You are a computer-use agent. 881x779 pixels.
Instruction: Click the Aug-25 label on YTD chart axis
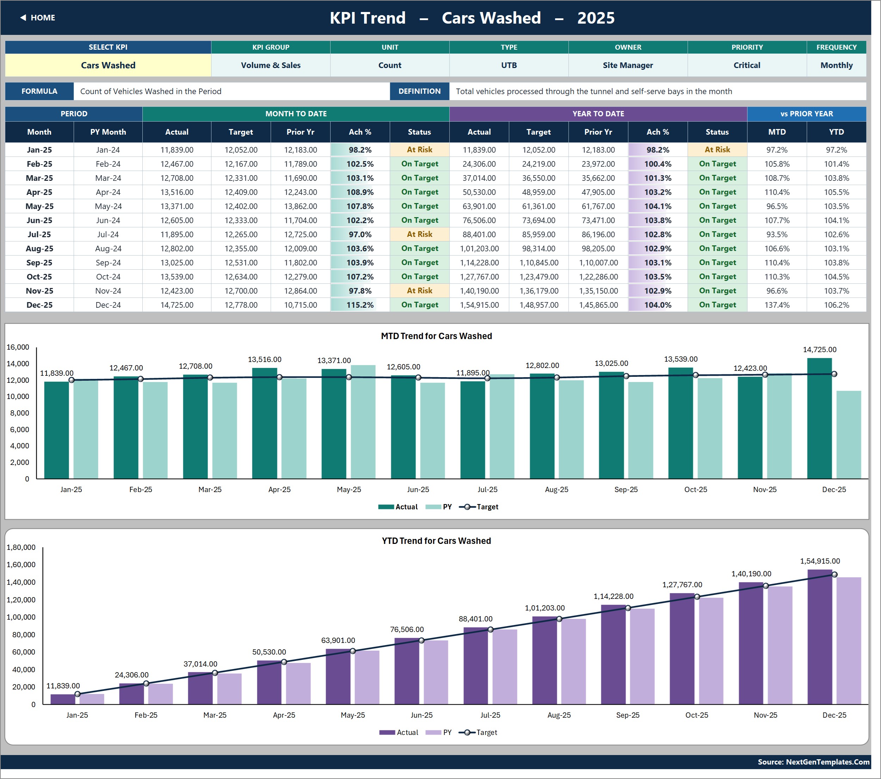point(559,715)
